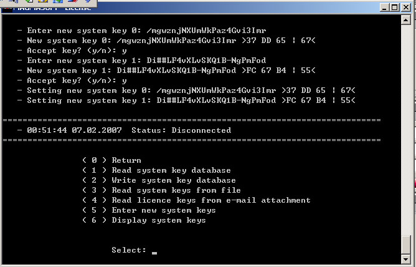
Task: Select menu option 0 Return
Action: tap(112, 160)
